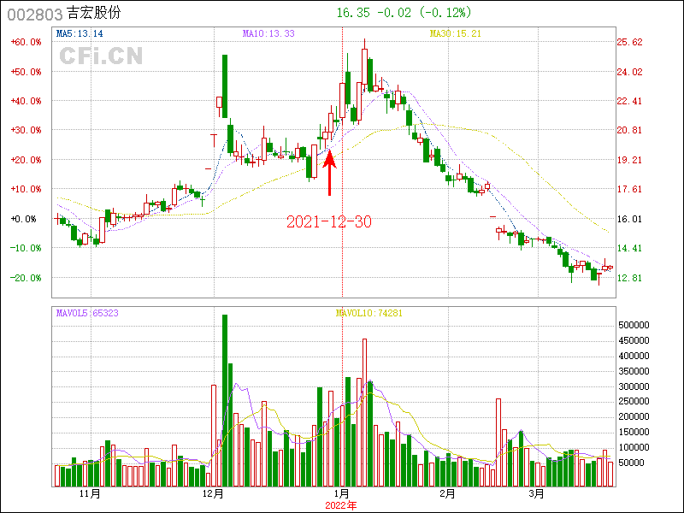Select the MAVOL10:74281 volume label
684x513 pixels.
click(x=369, y=313)
